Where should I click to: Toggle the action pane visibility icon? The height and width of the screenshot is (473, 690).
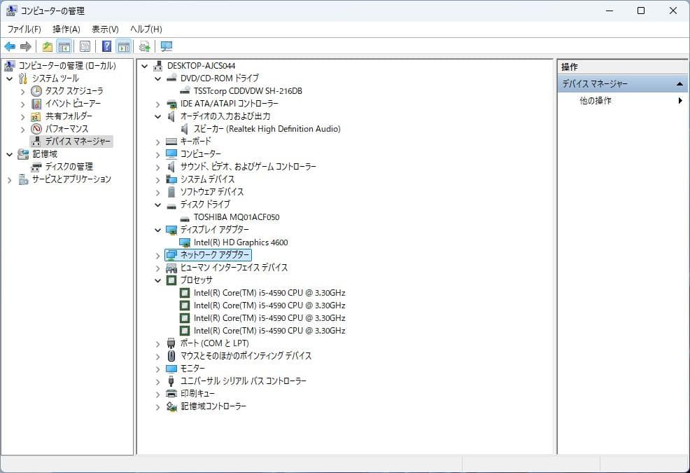125,46
